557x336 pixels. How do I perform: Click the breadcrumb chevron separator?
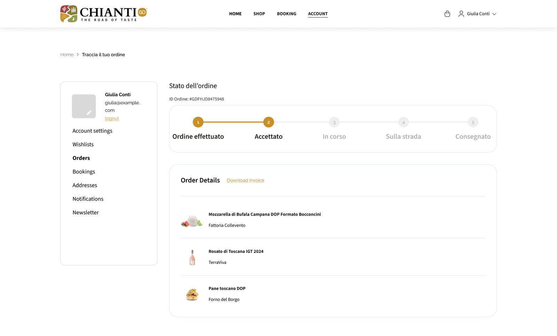78,55
